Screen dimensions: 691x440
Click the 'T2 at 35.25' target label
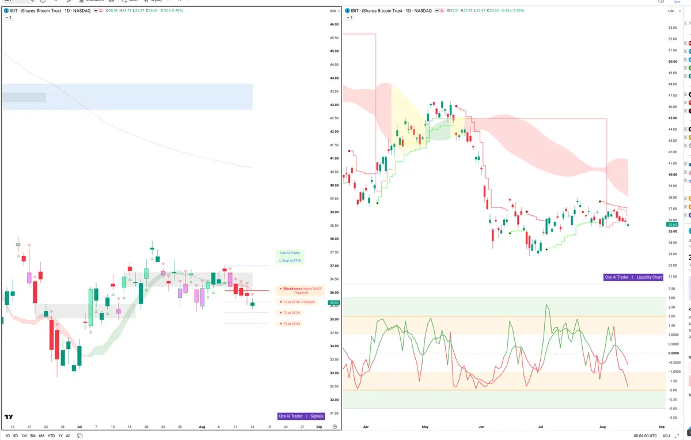[290, 313]
